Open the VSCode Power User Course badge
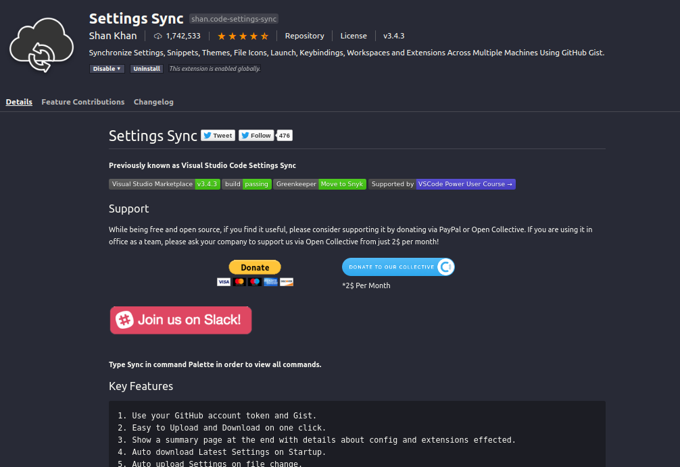 (465, 184)
